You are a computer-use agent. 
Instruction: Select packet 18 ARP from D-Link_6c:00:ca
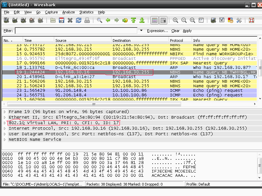[129, 68]
